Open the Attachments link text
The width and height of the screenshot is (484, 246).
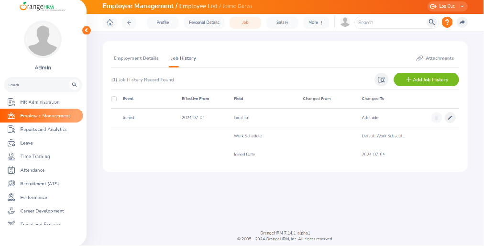point(440,58)
